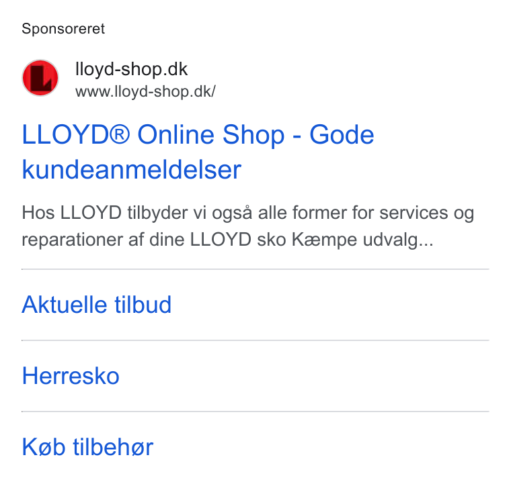Image resolution: width=511 pixels, height=482 pixels.
Task: Click the Kæmpe udvalg text in the description
Action: point(362,240)
